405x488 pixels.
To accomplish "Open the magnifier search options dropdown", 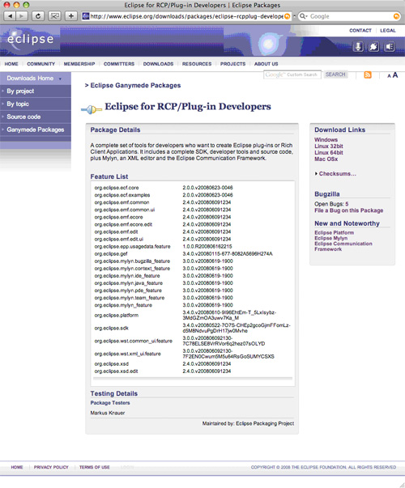I will tap(304, 16).
